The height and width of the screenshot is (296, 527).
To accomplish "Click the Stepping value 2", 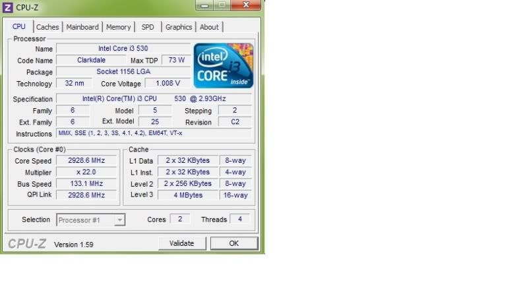I will (235, 110).
